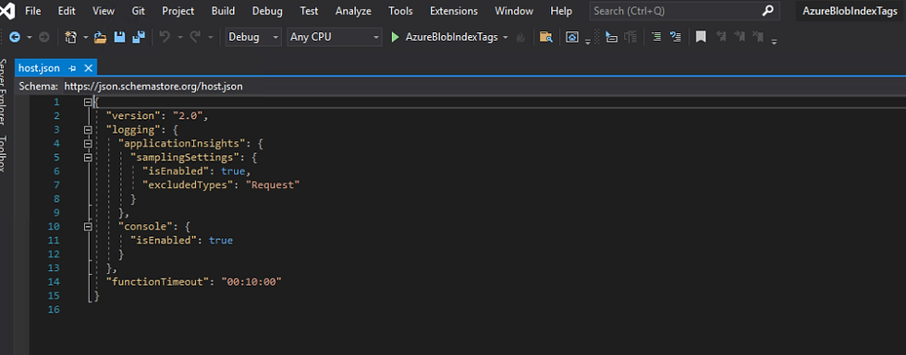Click the Save All icon
906x355 pixels.
click(139, 37)
